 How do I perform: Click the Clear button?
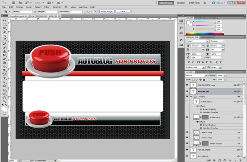(x=123, y=11)
